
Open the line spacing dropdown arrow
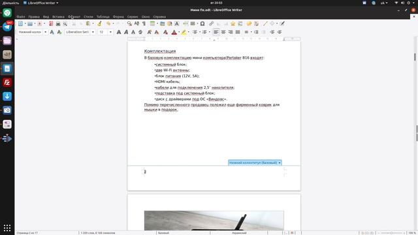[x=251, y=32]
